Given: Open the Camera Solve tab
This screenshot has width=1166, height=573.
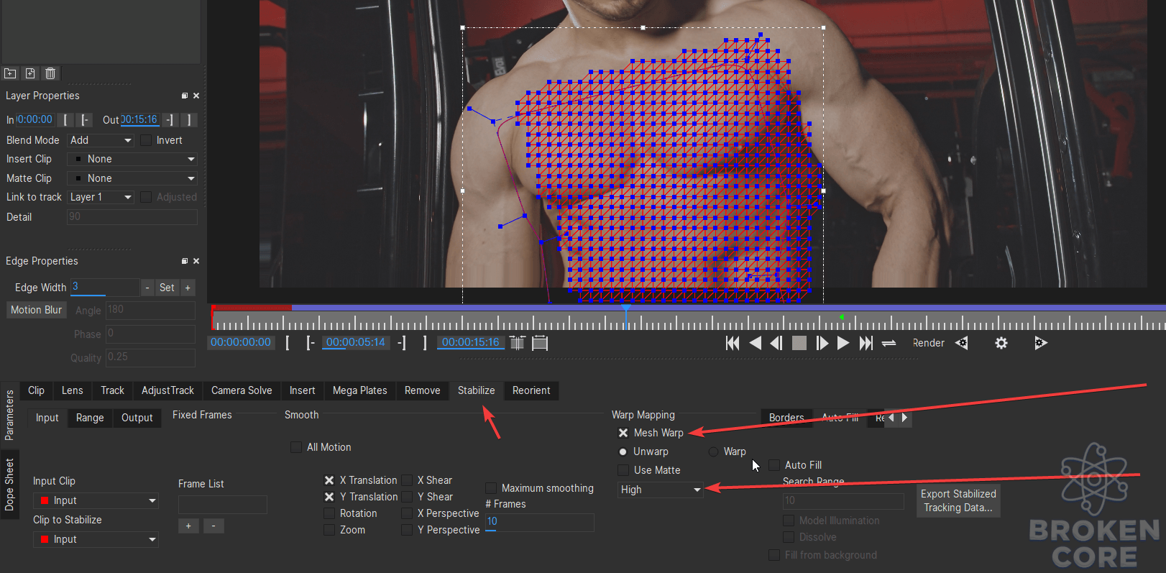Looking at the screenshot, I should (242, 390).
